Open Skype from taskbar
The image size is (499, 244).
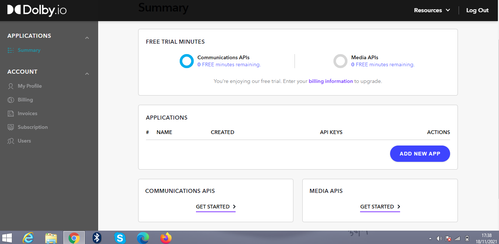click(x=120, y=238)
